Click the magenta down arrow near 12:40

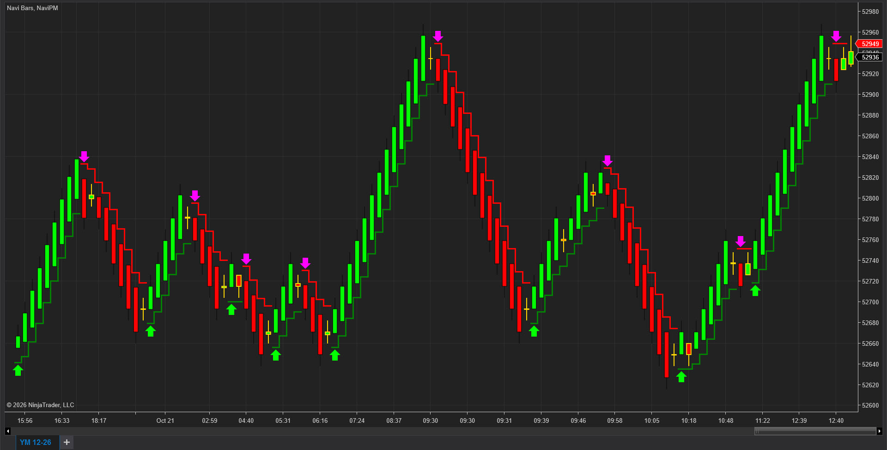(836, 36)
